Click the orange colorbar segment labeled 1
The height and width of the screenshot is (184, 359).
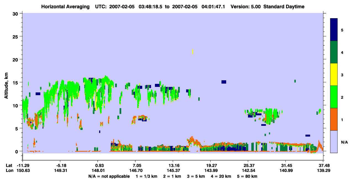[334, 119]
